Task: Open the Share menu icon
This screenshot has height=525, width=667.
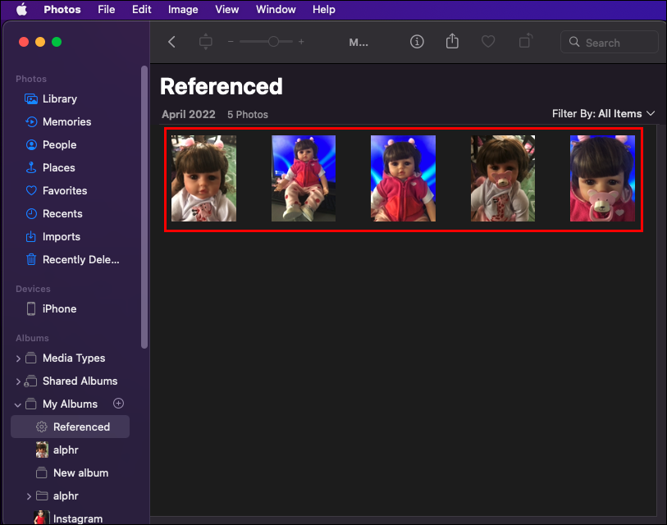Action: (x=452, y=41)
